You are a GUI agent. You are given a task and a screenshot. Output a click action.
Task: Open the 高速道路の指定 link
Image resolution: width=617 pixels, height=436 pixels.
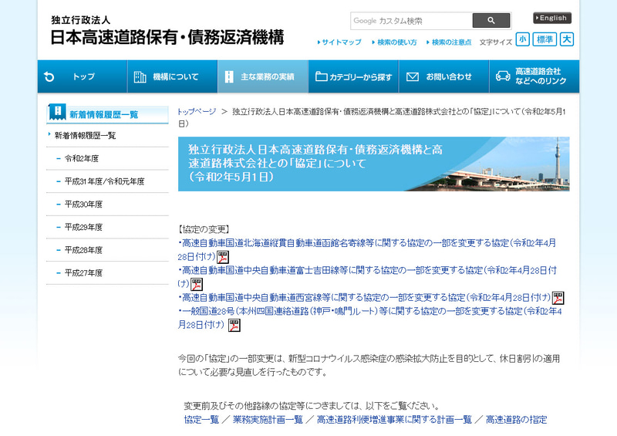pyautogui.click(x=516, y=420)
